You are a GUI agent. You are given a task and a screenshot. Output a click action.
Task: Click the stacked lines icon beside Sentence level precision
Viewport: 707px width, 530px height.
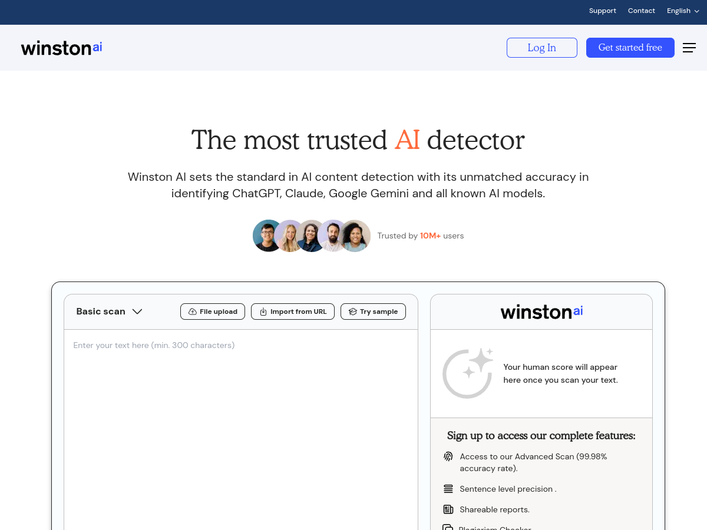click(448, 489)
